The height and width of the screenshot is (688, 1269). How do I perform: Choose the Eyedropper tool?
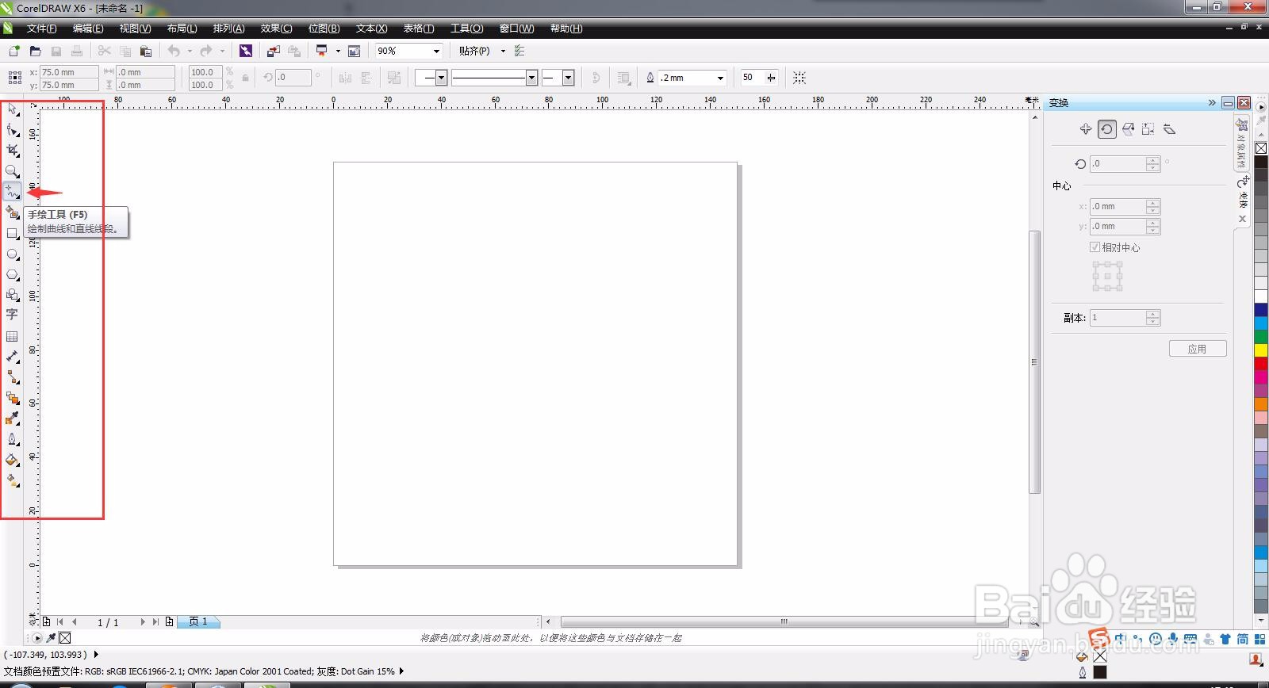click(x=13, y=419)
